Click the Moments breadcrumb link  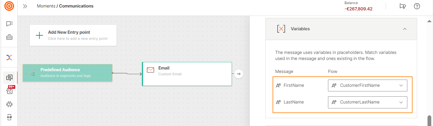(46, 6)
